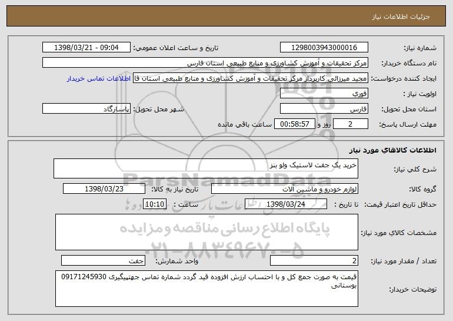Click the نام دستگاه خریدار label
This screenshot has height=321, width=453.
click(x=409, y=64)
